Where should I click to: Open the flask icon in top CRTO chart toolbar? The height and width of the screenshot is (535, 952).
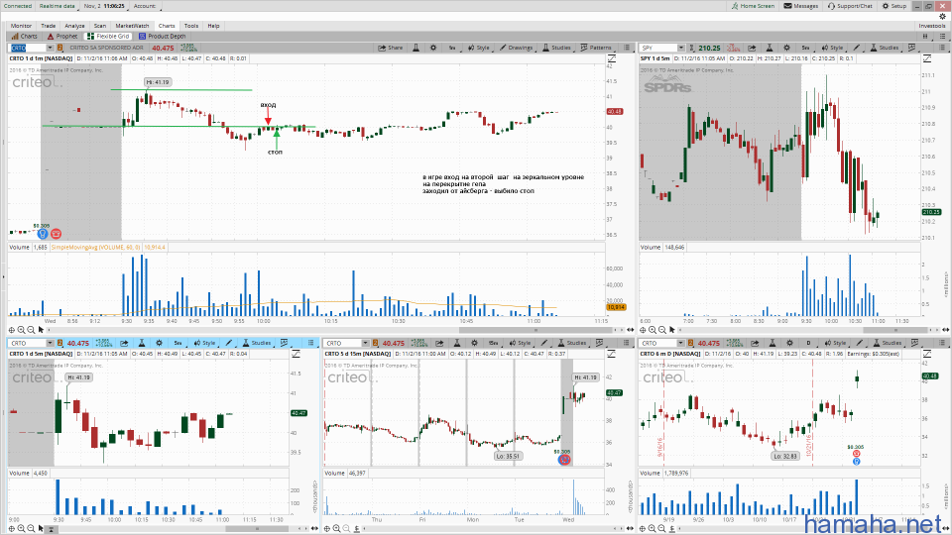point(416,48)
